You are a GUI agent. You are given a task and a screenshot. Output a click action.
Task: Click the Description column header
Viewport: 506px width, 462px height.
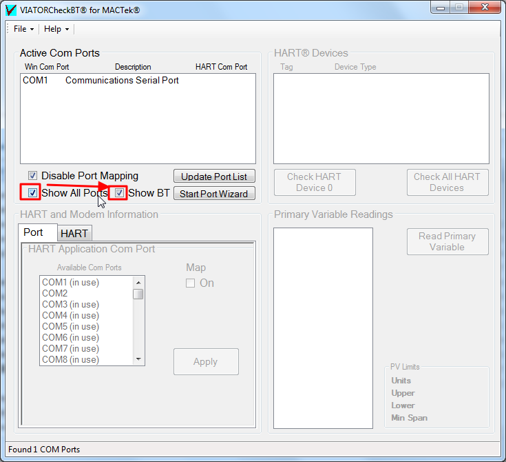tap(133, 67)
